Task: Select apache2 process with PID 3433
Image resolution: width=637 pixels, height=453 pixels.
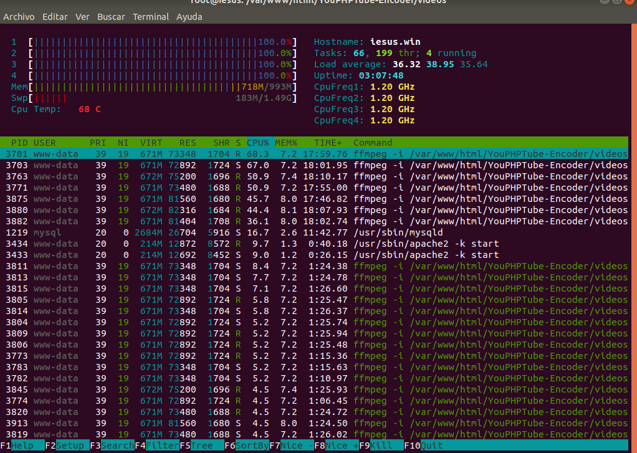Action: coord(314,255)
